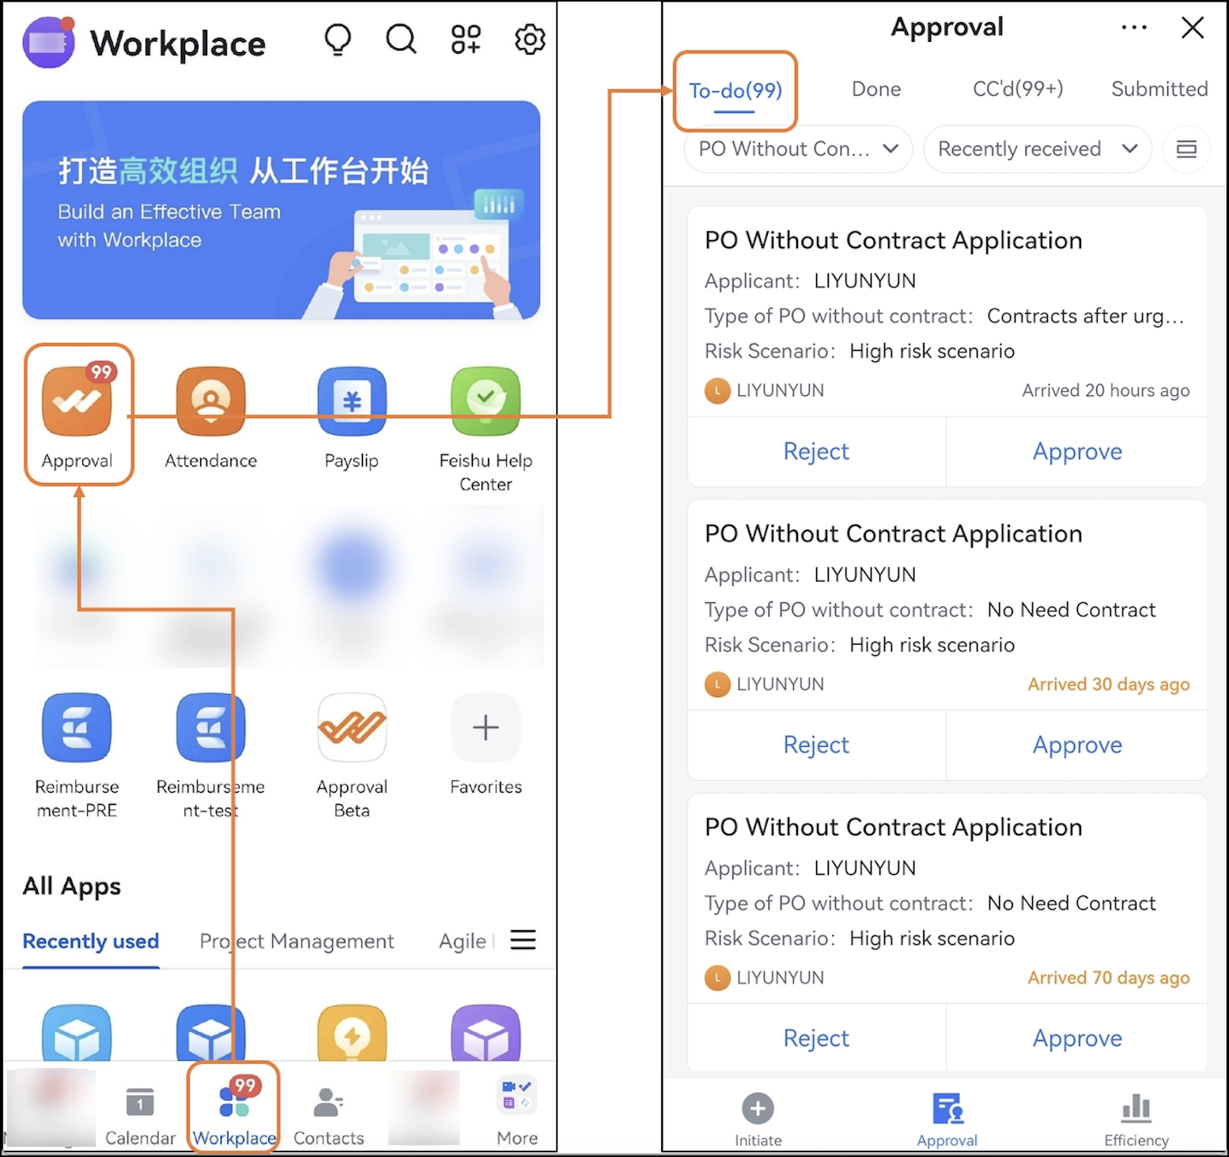Reject the request arrived 70 days ago
Screen dimensions: 1229x1157
pyautogui.click(x=816, y=1038)
